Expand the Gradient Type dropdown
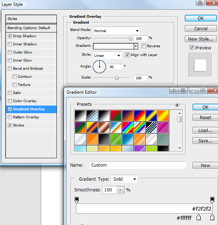 click(x=124, y=179)
